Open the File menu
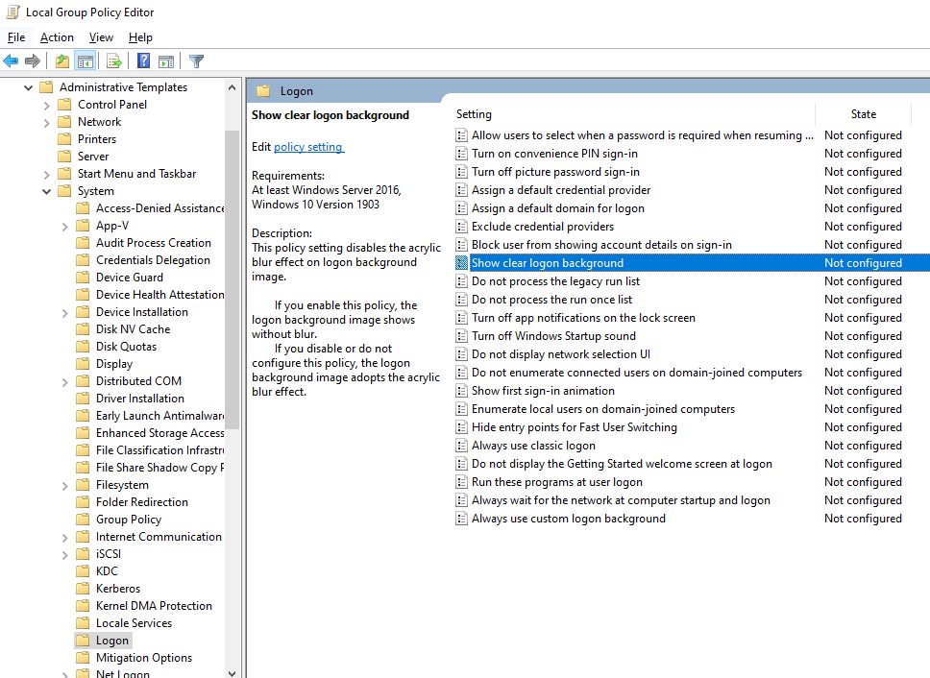 tap(16, 37)
